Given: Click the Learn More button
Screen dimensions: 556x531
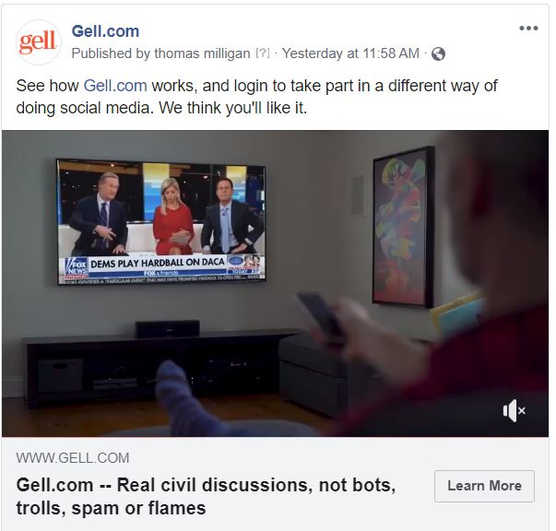Looking at the screenshot, I should pyautogui.click(x=484, y=486).
